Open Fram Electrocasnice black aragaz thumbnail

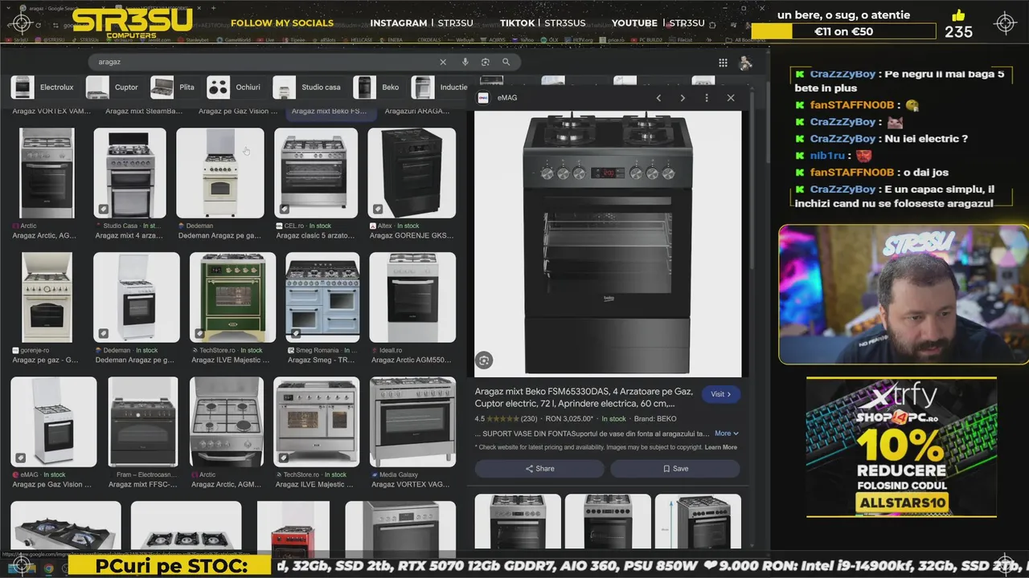(143, 421)
